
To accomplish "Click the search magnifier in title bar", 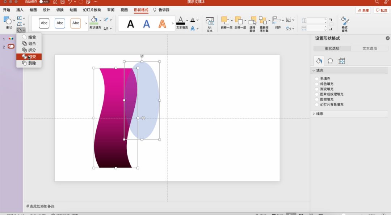I will pyautogui.click(x=377, y=2).
